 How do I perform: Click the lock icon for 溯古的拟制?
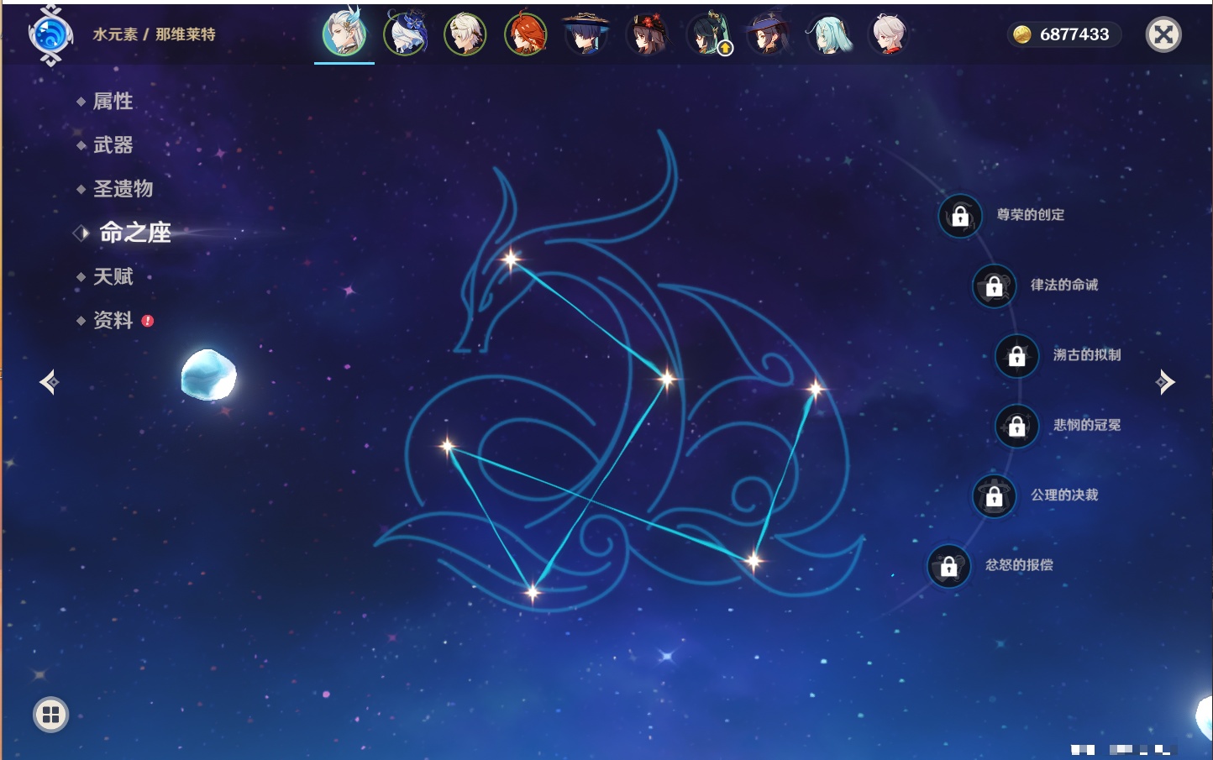(x=1016, y=356)
